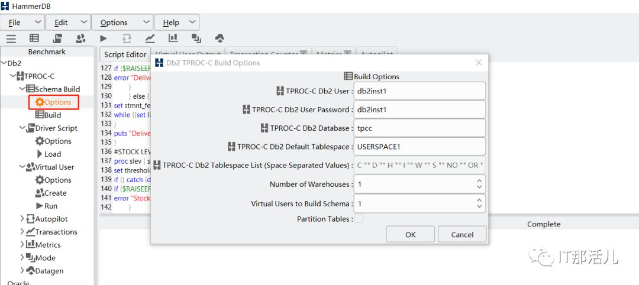This screenshot has height=285, width=639.
Task: Click the Complete column header
Action: 544,224
